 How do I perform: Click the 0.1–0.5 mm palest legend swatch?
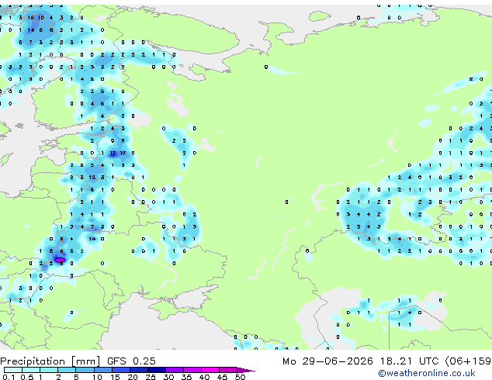(13, 370)
